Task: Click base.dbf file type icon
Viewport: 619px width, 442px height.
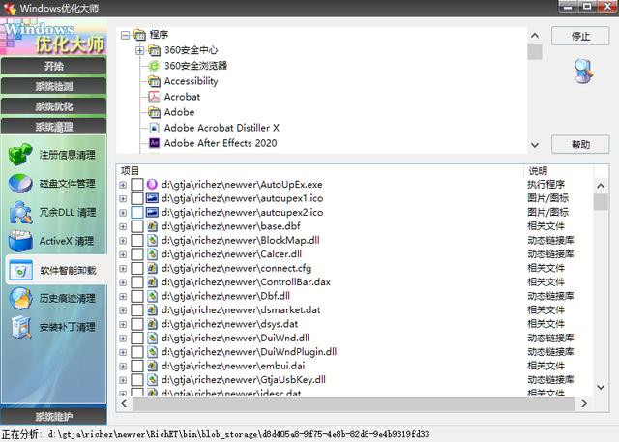Action: pyautogui.click(x=153, y=226)
